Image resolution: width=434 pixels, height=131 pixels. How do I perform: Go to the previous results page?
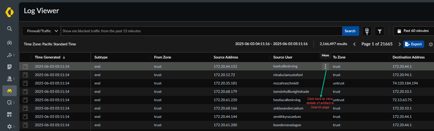[x=354, y=44]
